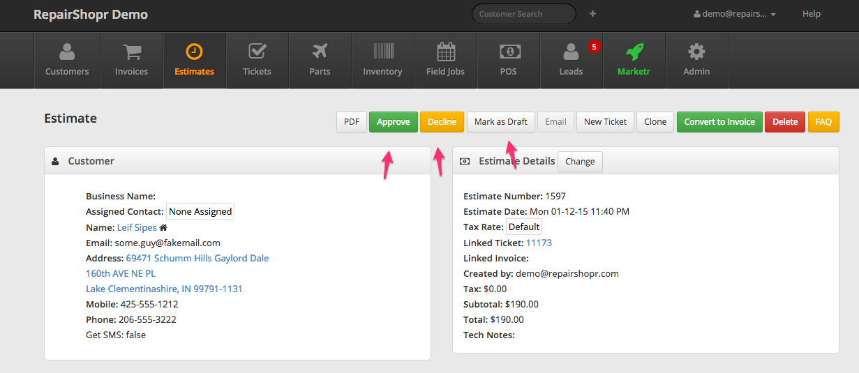Open Tickets checkmark icon
This screenshot has height=373, width=859.
257,52
